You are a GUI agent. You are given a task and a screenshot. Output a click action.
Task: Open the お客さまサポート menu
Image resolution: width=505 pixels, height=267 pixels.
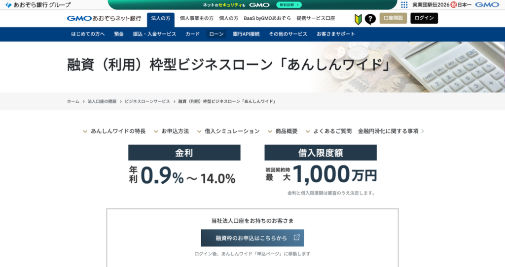click(x=335, y=34)
